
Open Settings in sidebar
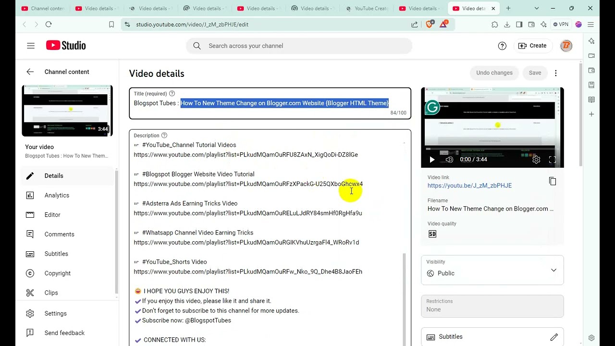click(67, 313)
